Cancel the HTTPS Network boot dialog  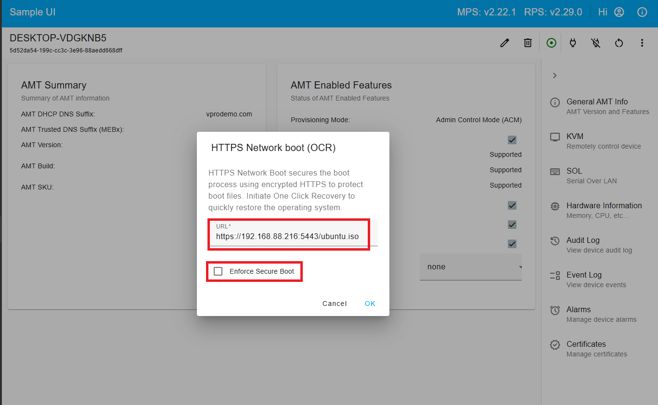point(335,304)
